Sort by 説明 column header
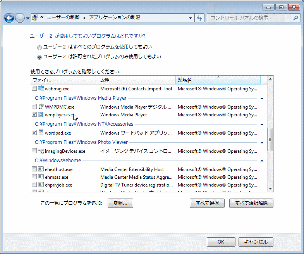The width and height of the screenshot is (304, 254). 137,80
